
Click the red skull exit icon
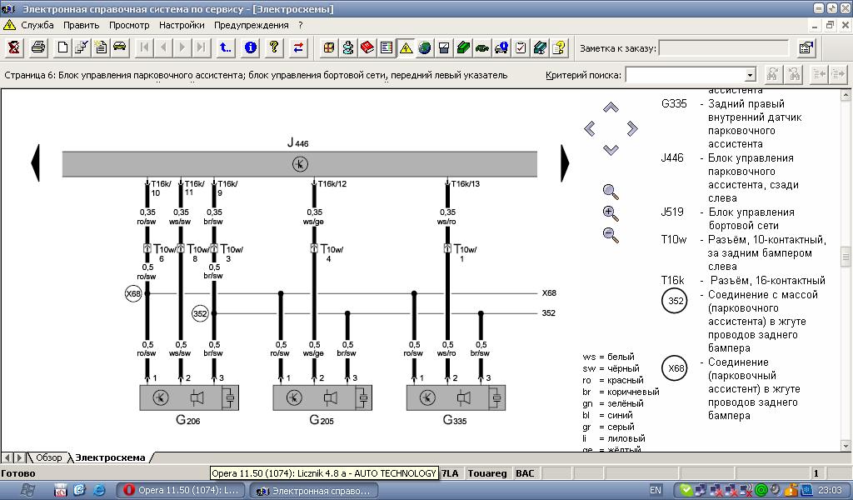point(14,47)
